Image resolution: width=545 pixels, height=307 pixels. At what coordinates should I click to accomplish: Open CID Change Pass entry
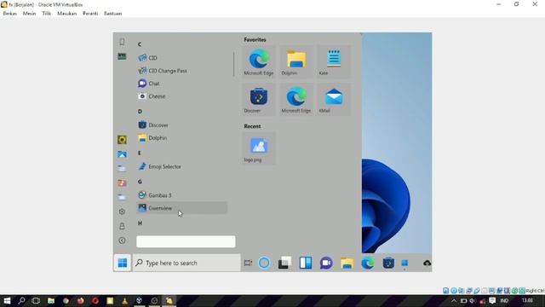182,71
